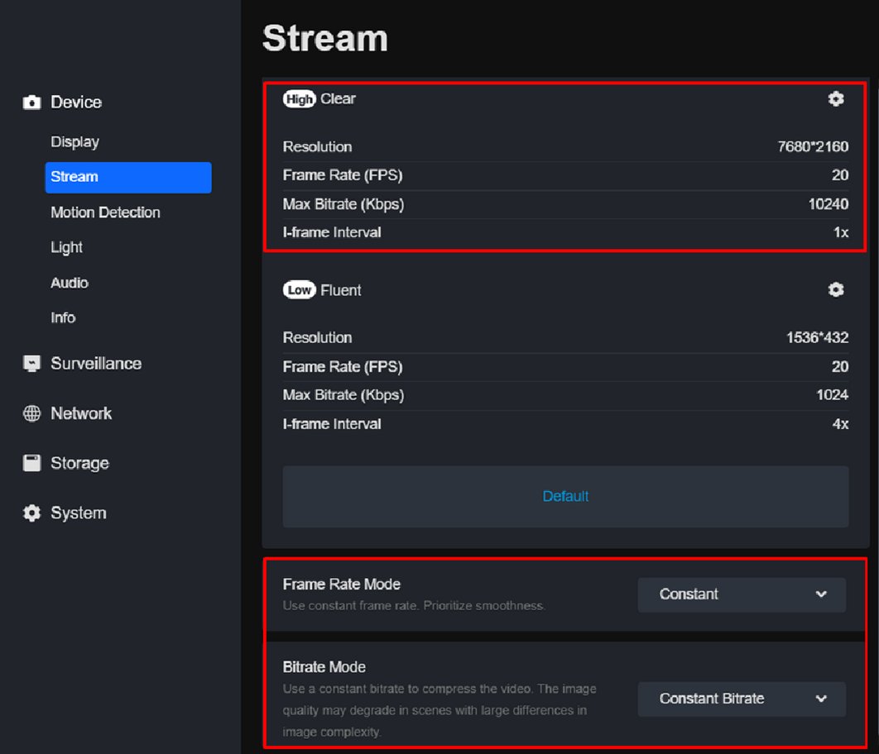Open the Info page
The image size is (879, 754).
[x=63, y=318]
